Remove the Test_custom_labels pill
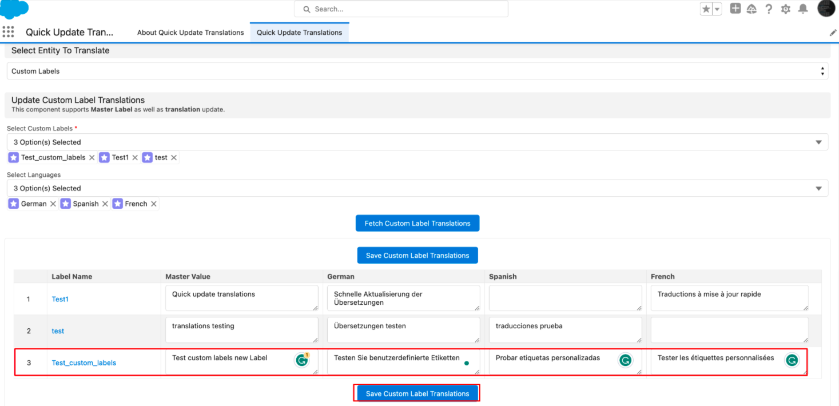 [92, 158]
